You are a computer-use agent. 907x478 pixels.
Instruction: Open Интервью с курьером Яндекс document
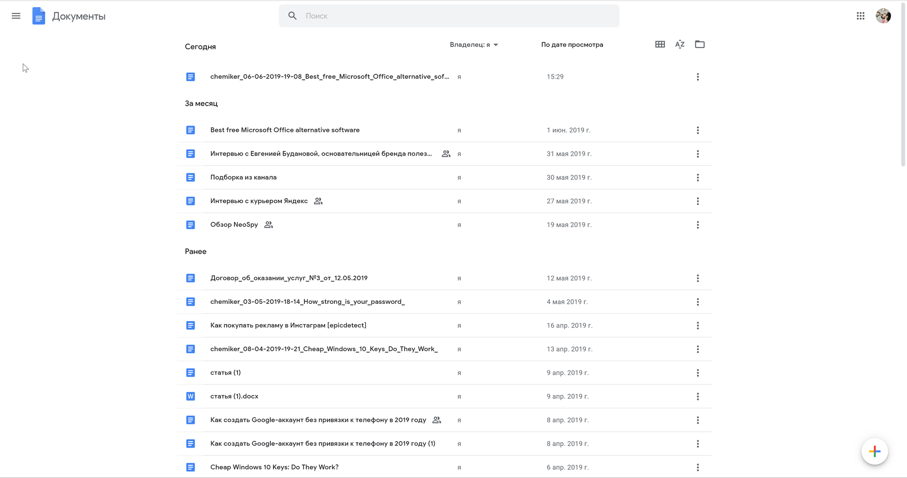click(259, 201)
